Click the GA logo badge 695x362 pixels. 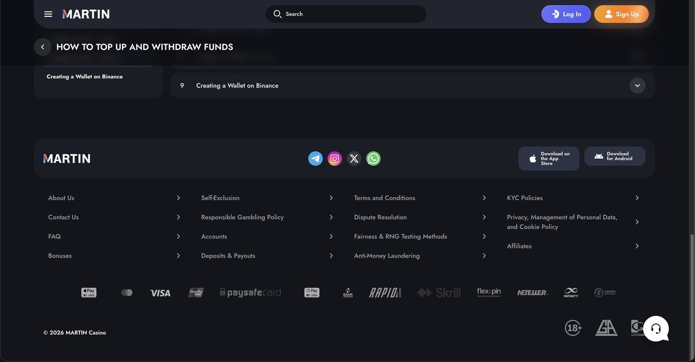[607, 328]
